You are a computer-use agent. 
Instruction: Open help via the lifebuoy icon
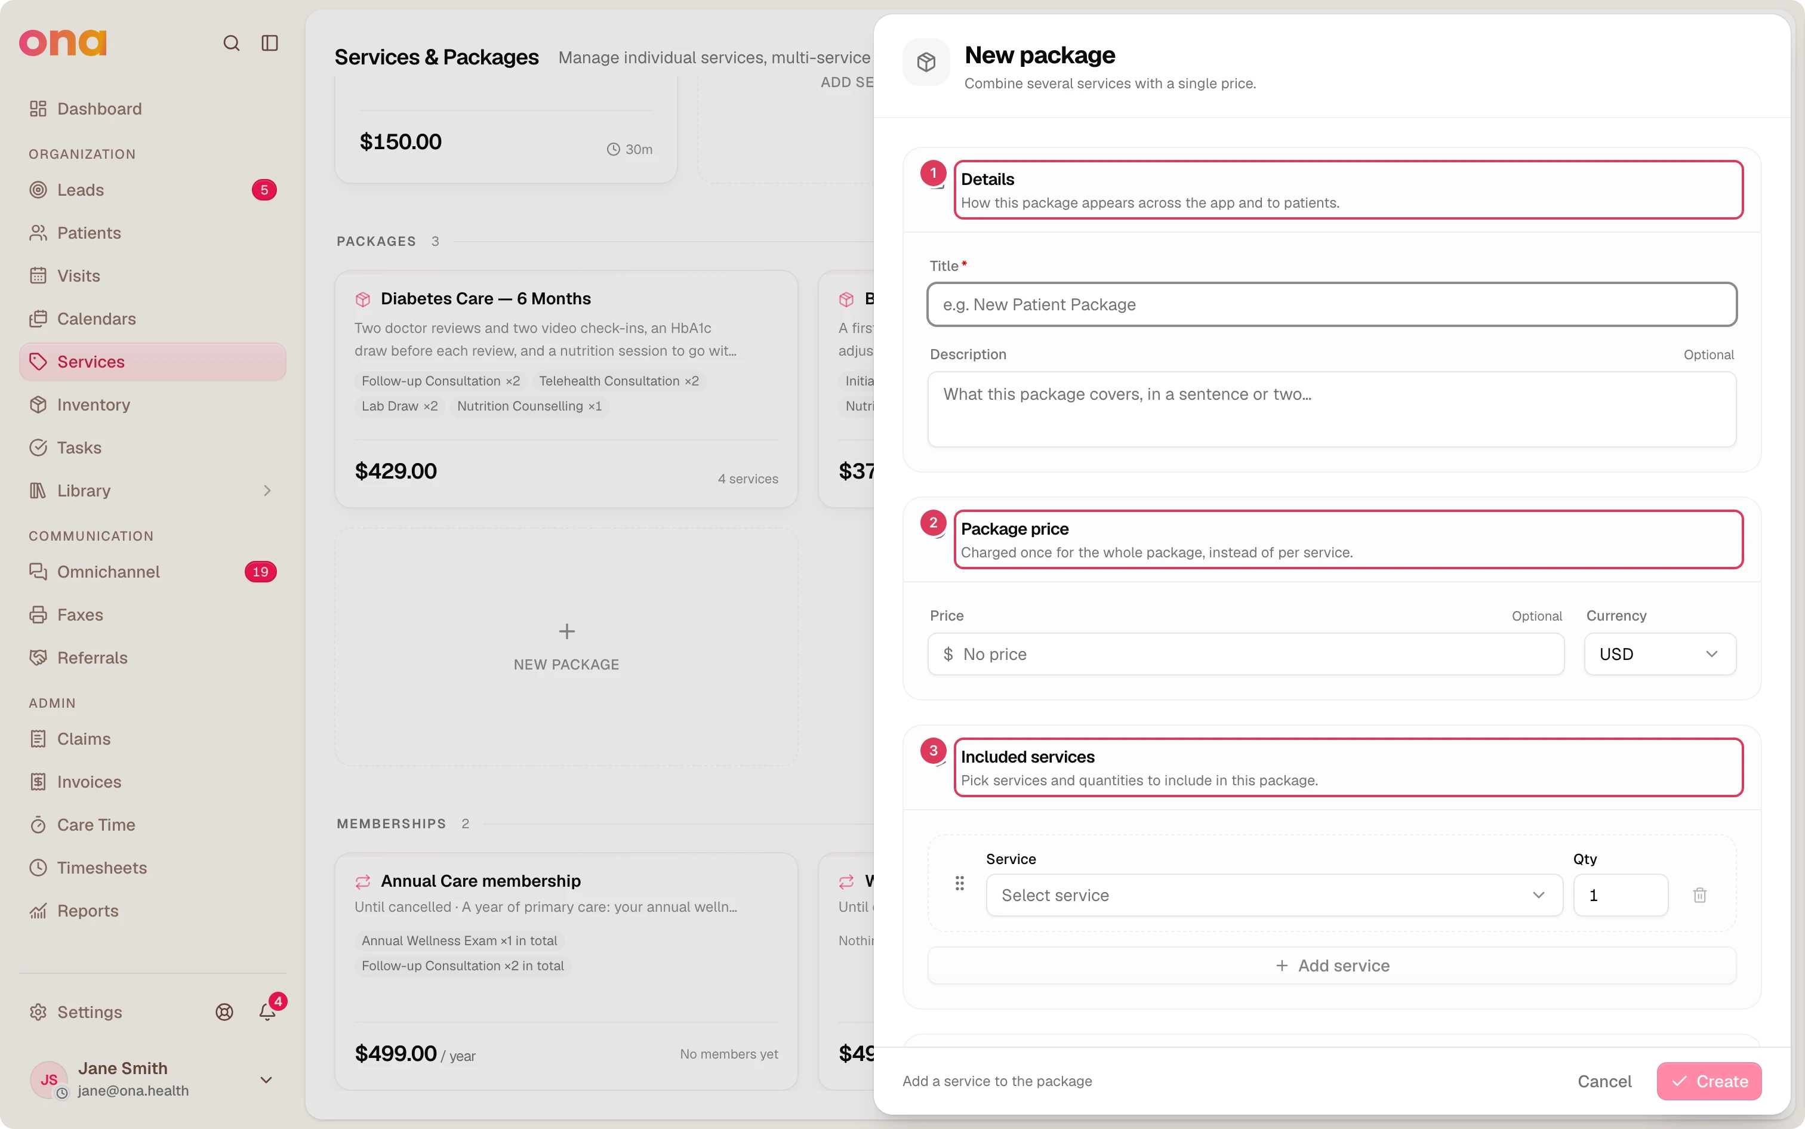[224, 1012]
